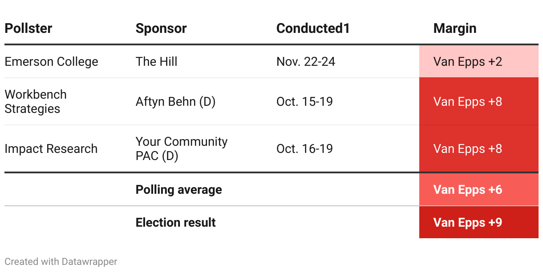This screenshot has width=543, height=272.
Task: Click the Van Epps +6 margin cell
Action: pos(468,190)
